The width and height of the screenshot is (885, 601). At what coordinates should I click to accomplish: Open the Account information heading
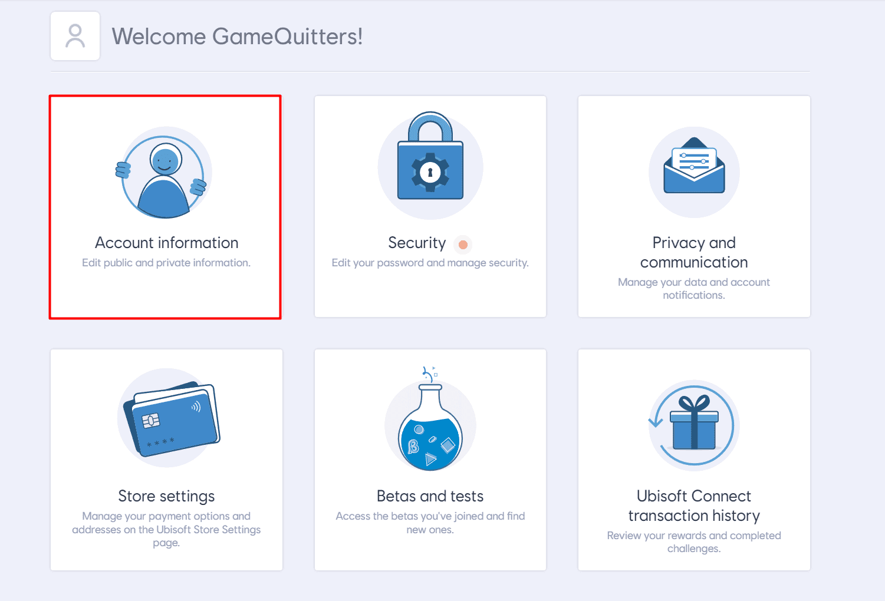tap(166, 243)
